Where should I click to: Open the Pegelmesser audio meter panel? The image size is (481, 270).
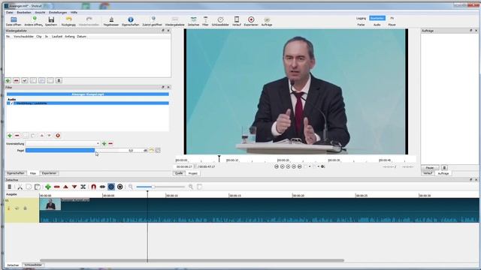point(111,21)
